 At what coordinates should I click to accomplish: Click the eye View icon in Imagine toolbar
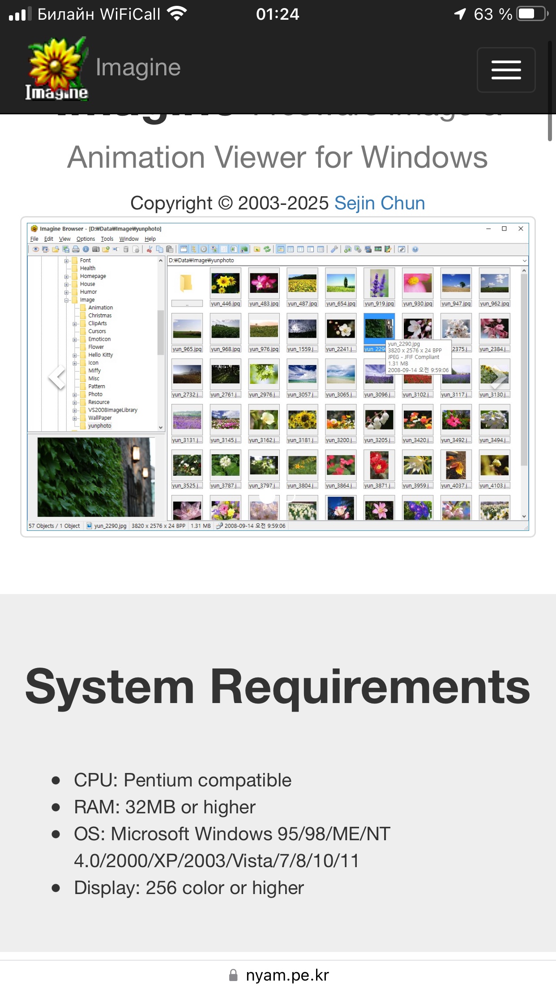[x=35, y=249]
